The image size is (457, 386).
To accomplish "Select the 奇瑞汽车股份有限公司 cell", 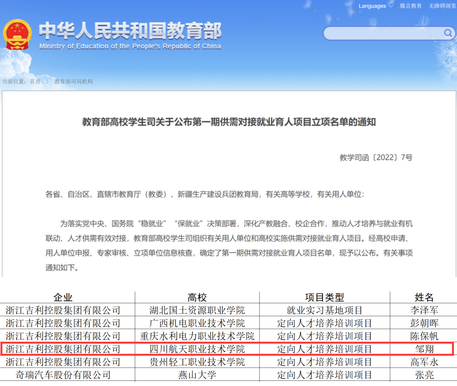I will coord(63,375).
